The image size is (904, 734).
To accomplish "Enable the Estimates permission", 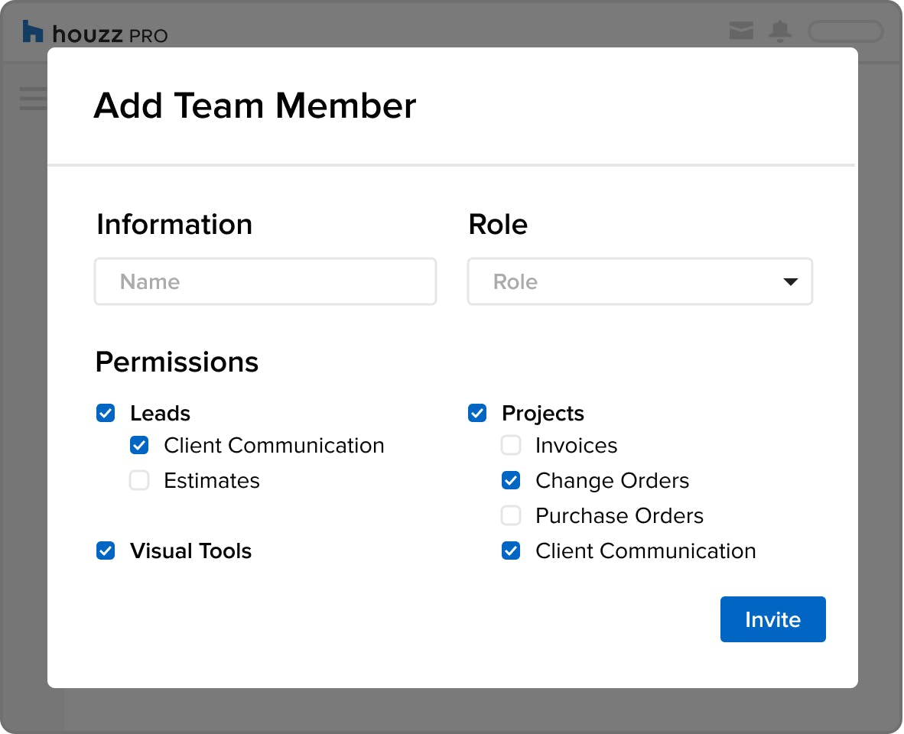I will click(139, 480).
